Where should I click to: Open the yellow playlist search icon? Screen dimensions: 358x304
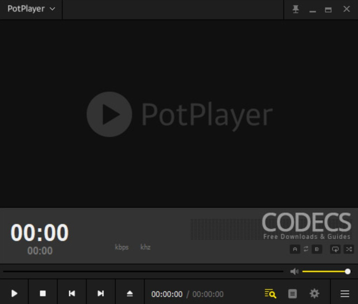[270, 293]
